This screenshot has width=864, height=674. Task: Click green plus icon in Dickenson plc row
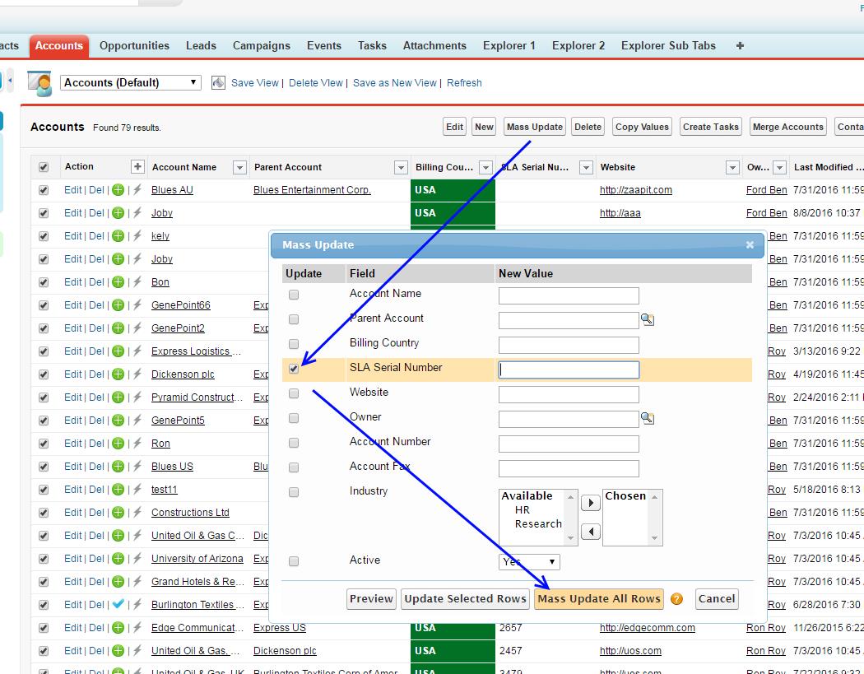(x=118, y=374)
